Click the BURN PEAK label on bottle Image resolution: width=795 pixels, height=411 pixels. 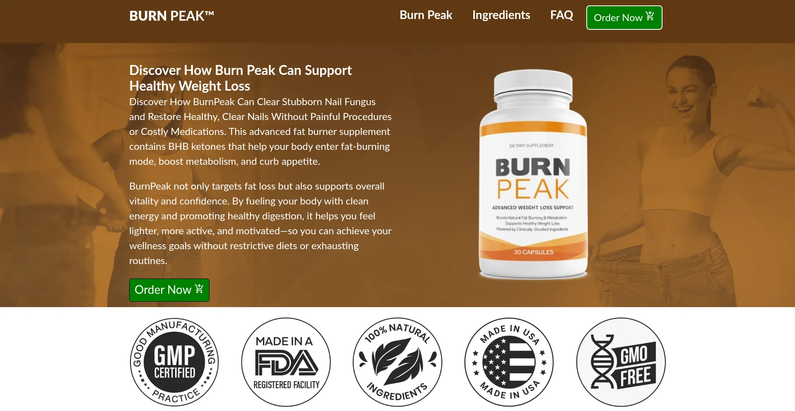(x=533, y=178)
